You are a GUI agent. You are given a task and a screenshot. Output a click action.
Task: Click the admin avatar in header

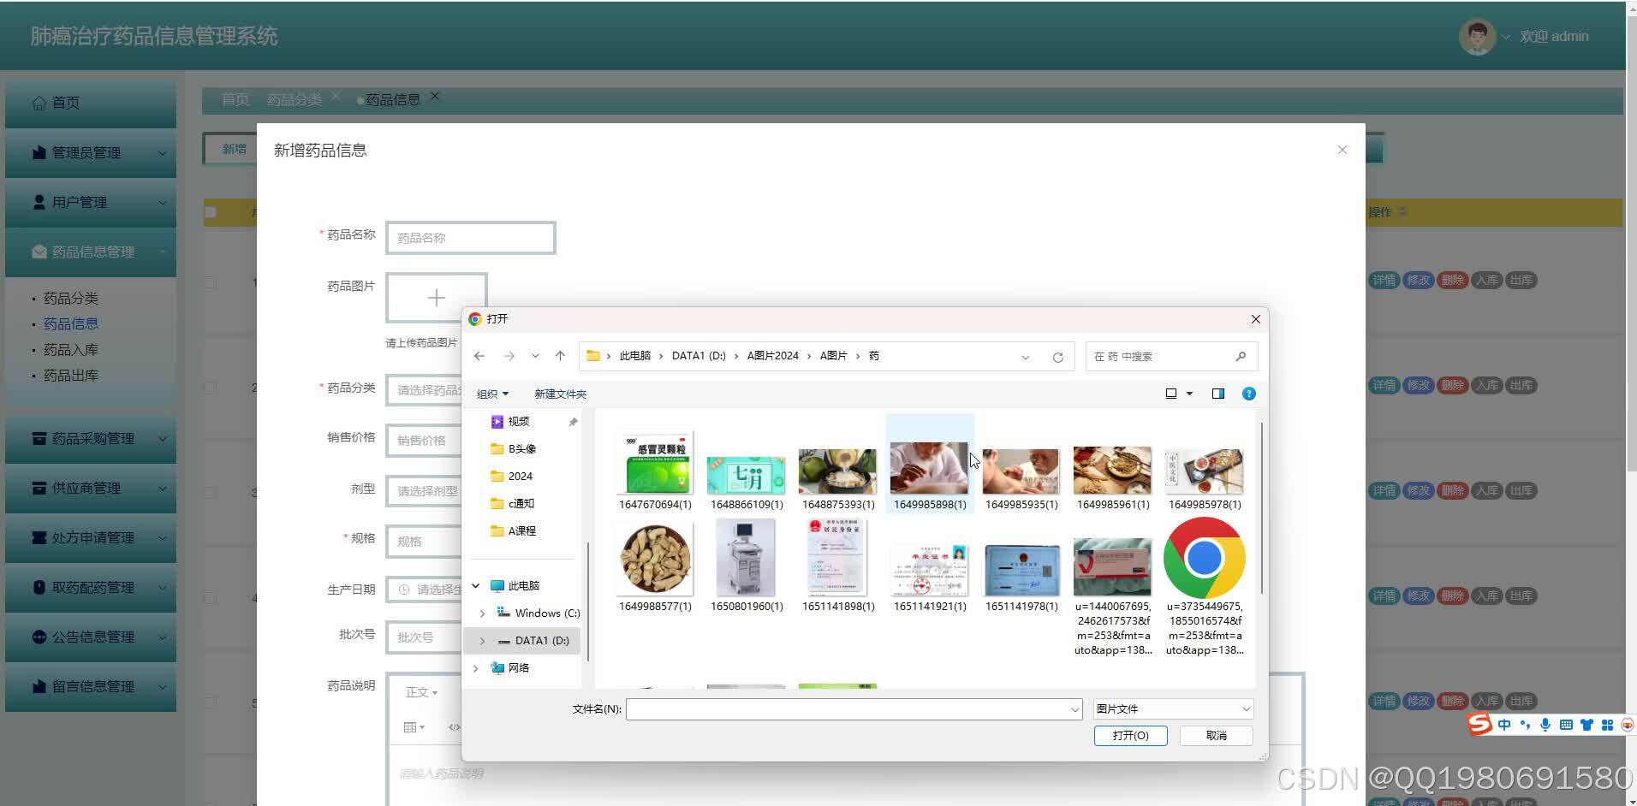tap(1477, 37)
